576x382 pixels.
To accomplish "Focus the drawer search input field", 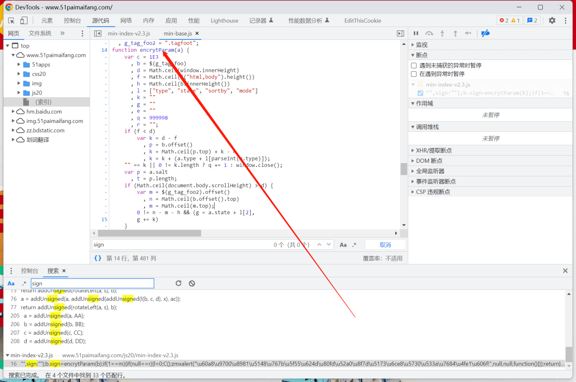I will click(x=93, y=283).
